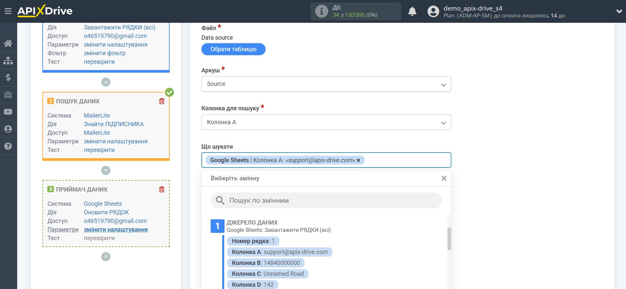Click змінити налаштування in the search block

coord(116,141)
